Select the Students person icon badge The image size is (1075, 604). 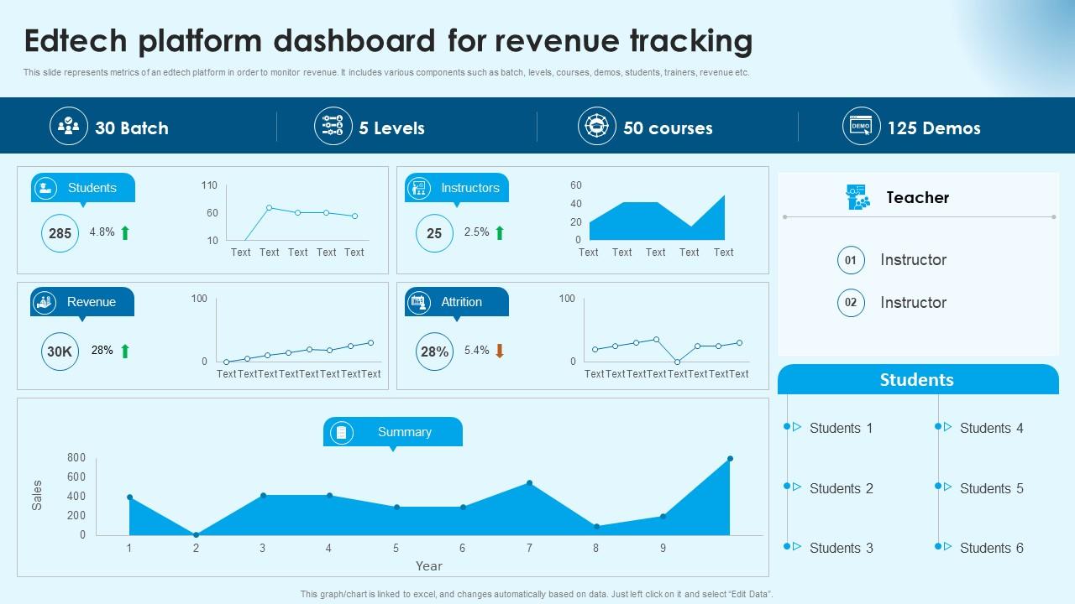[x=46, y=188]
